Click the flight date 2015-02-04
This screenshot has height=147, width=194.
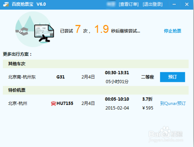pyautogui.click(x=117, y=108)
